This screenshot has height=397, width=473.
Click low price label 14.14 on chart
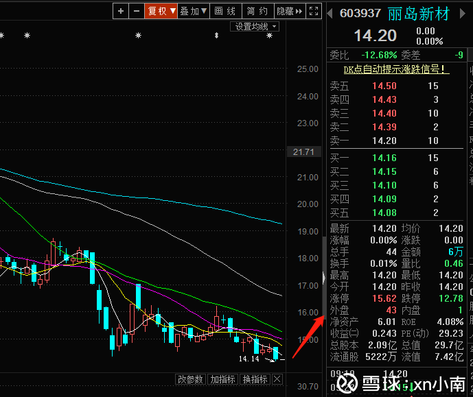(x=249, y=359)
